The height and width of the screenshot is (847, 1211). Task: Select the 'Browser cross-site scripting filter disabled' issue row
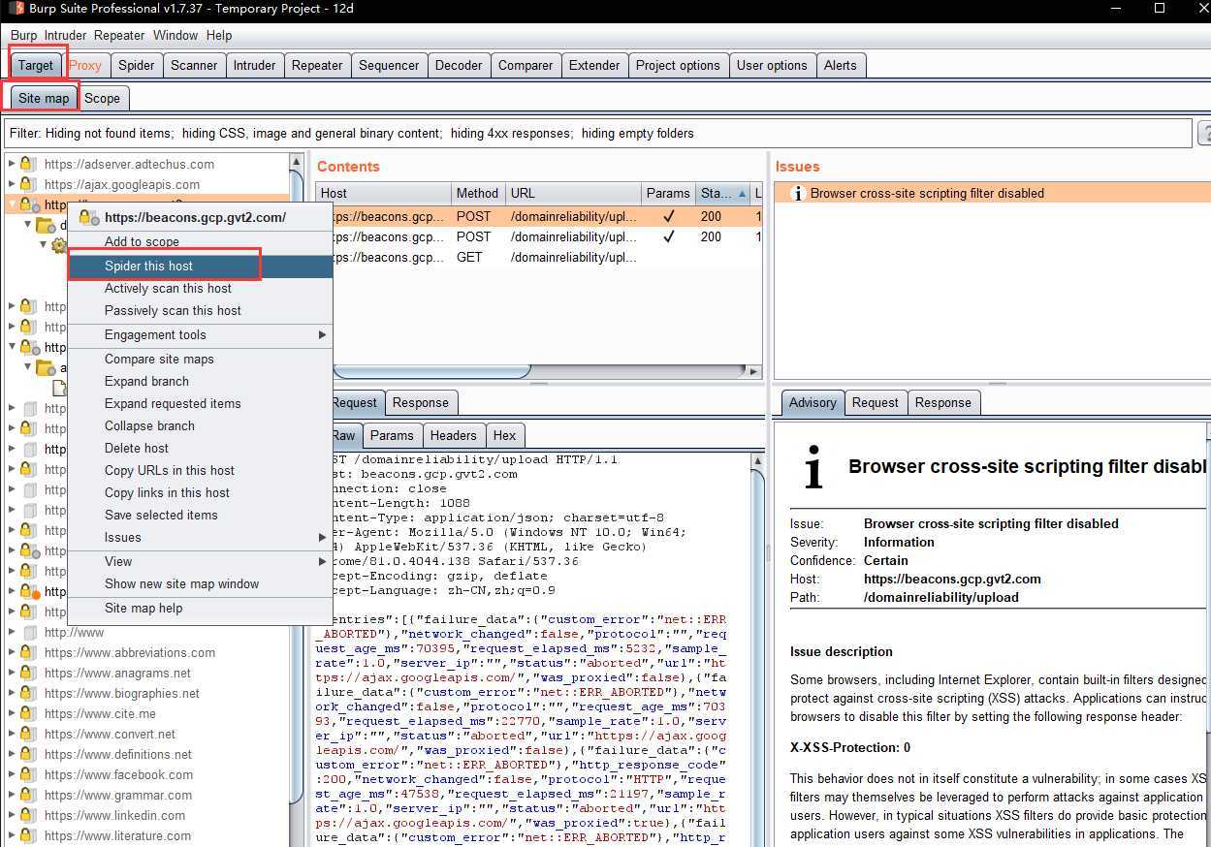point(993,193)
